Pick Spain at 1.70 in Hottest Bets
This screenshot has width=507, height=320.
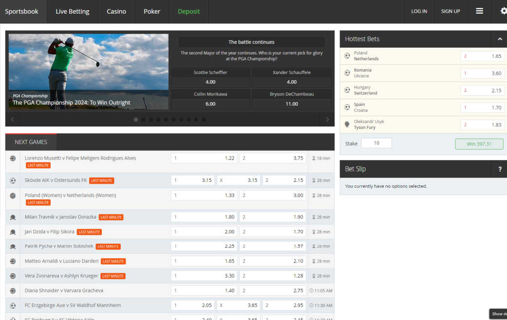coord(482,107)
